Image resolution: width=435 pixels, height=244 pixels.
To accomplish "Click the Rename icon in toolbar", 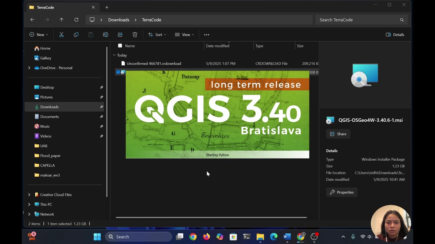I will 105,35.
